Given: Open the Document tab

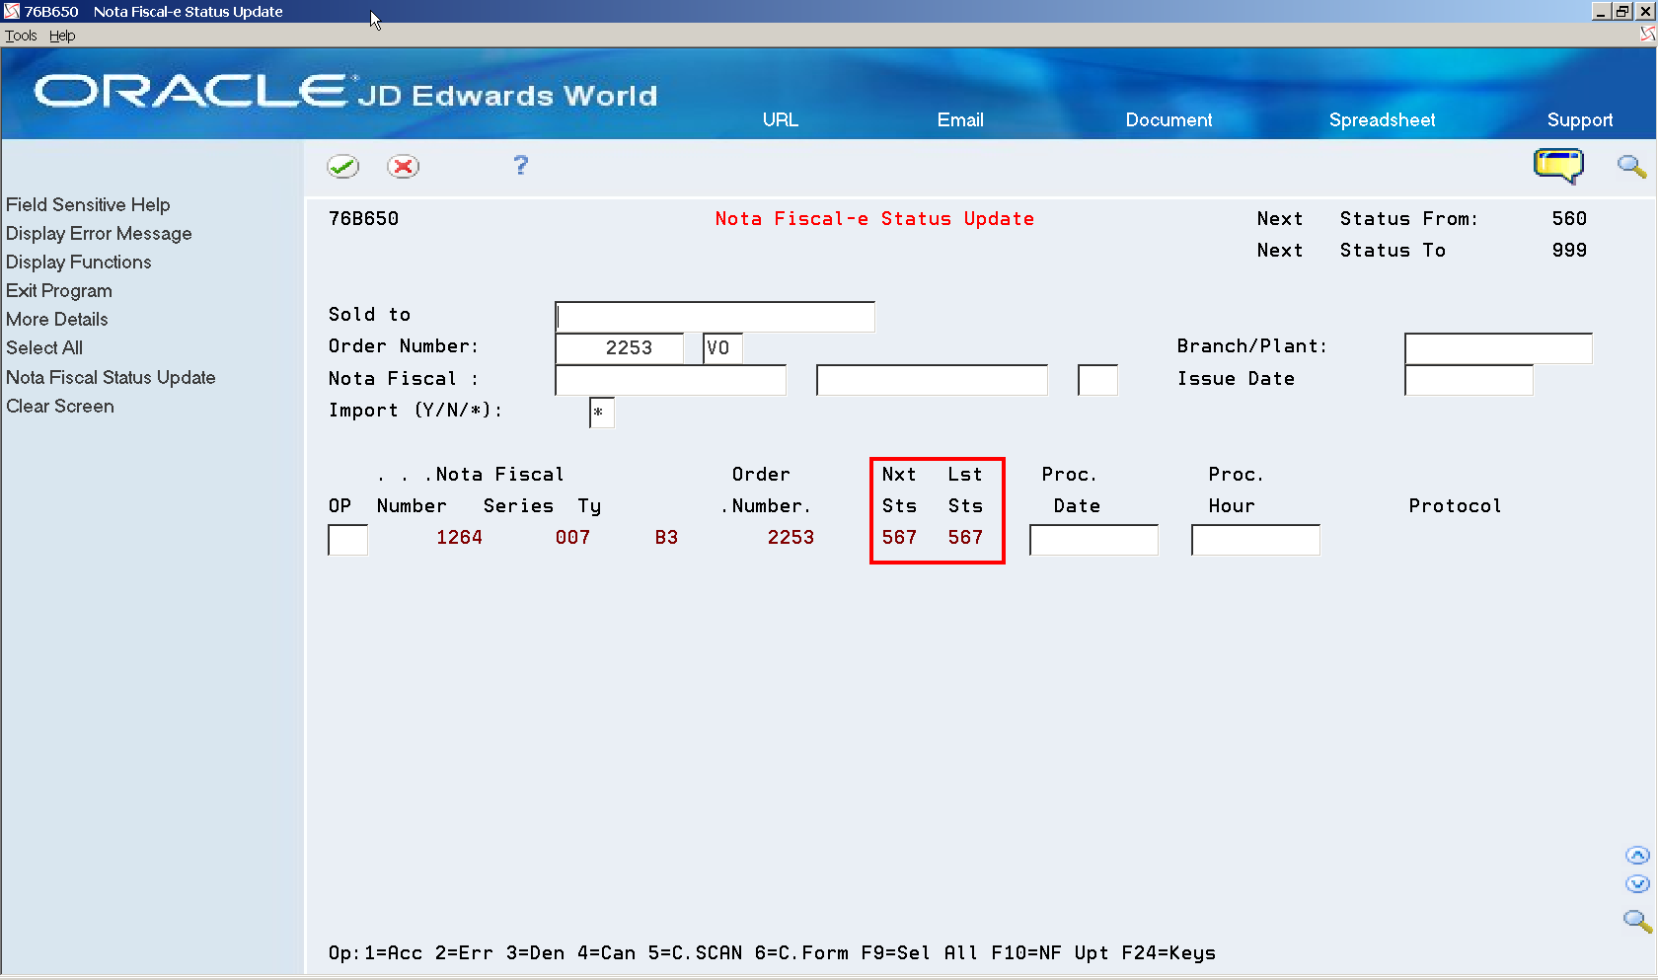Looking at the screenshot, I should click(1168, 119).
